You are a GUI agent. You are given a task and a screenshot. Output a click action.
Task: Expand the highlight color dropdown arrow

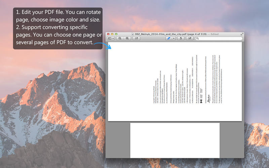click(174, 38)
